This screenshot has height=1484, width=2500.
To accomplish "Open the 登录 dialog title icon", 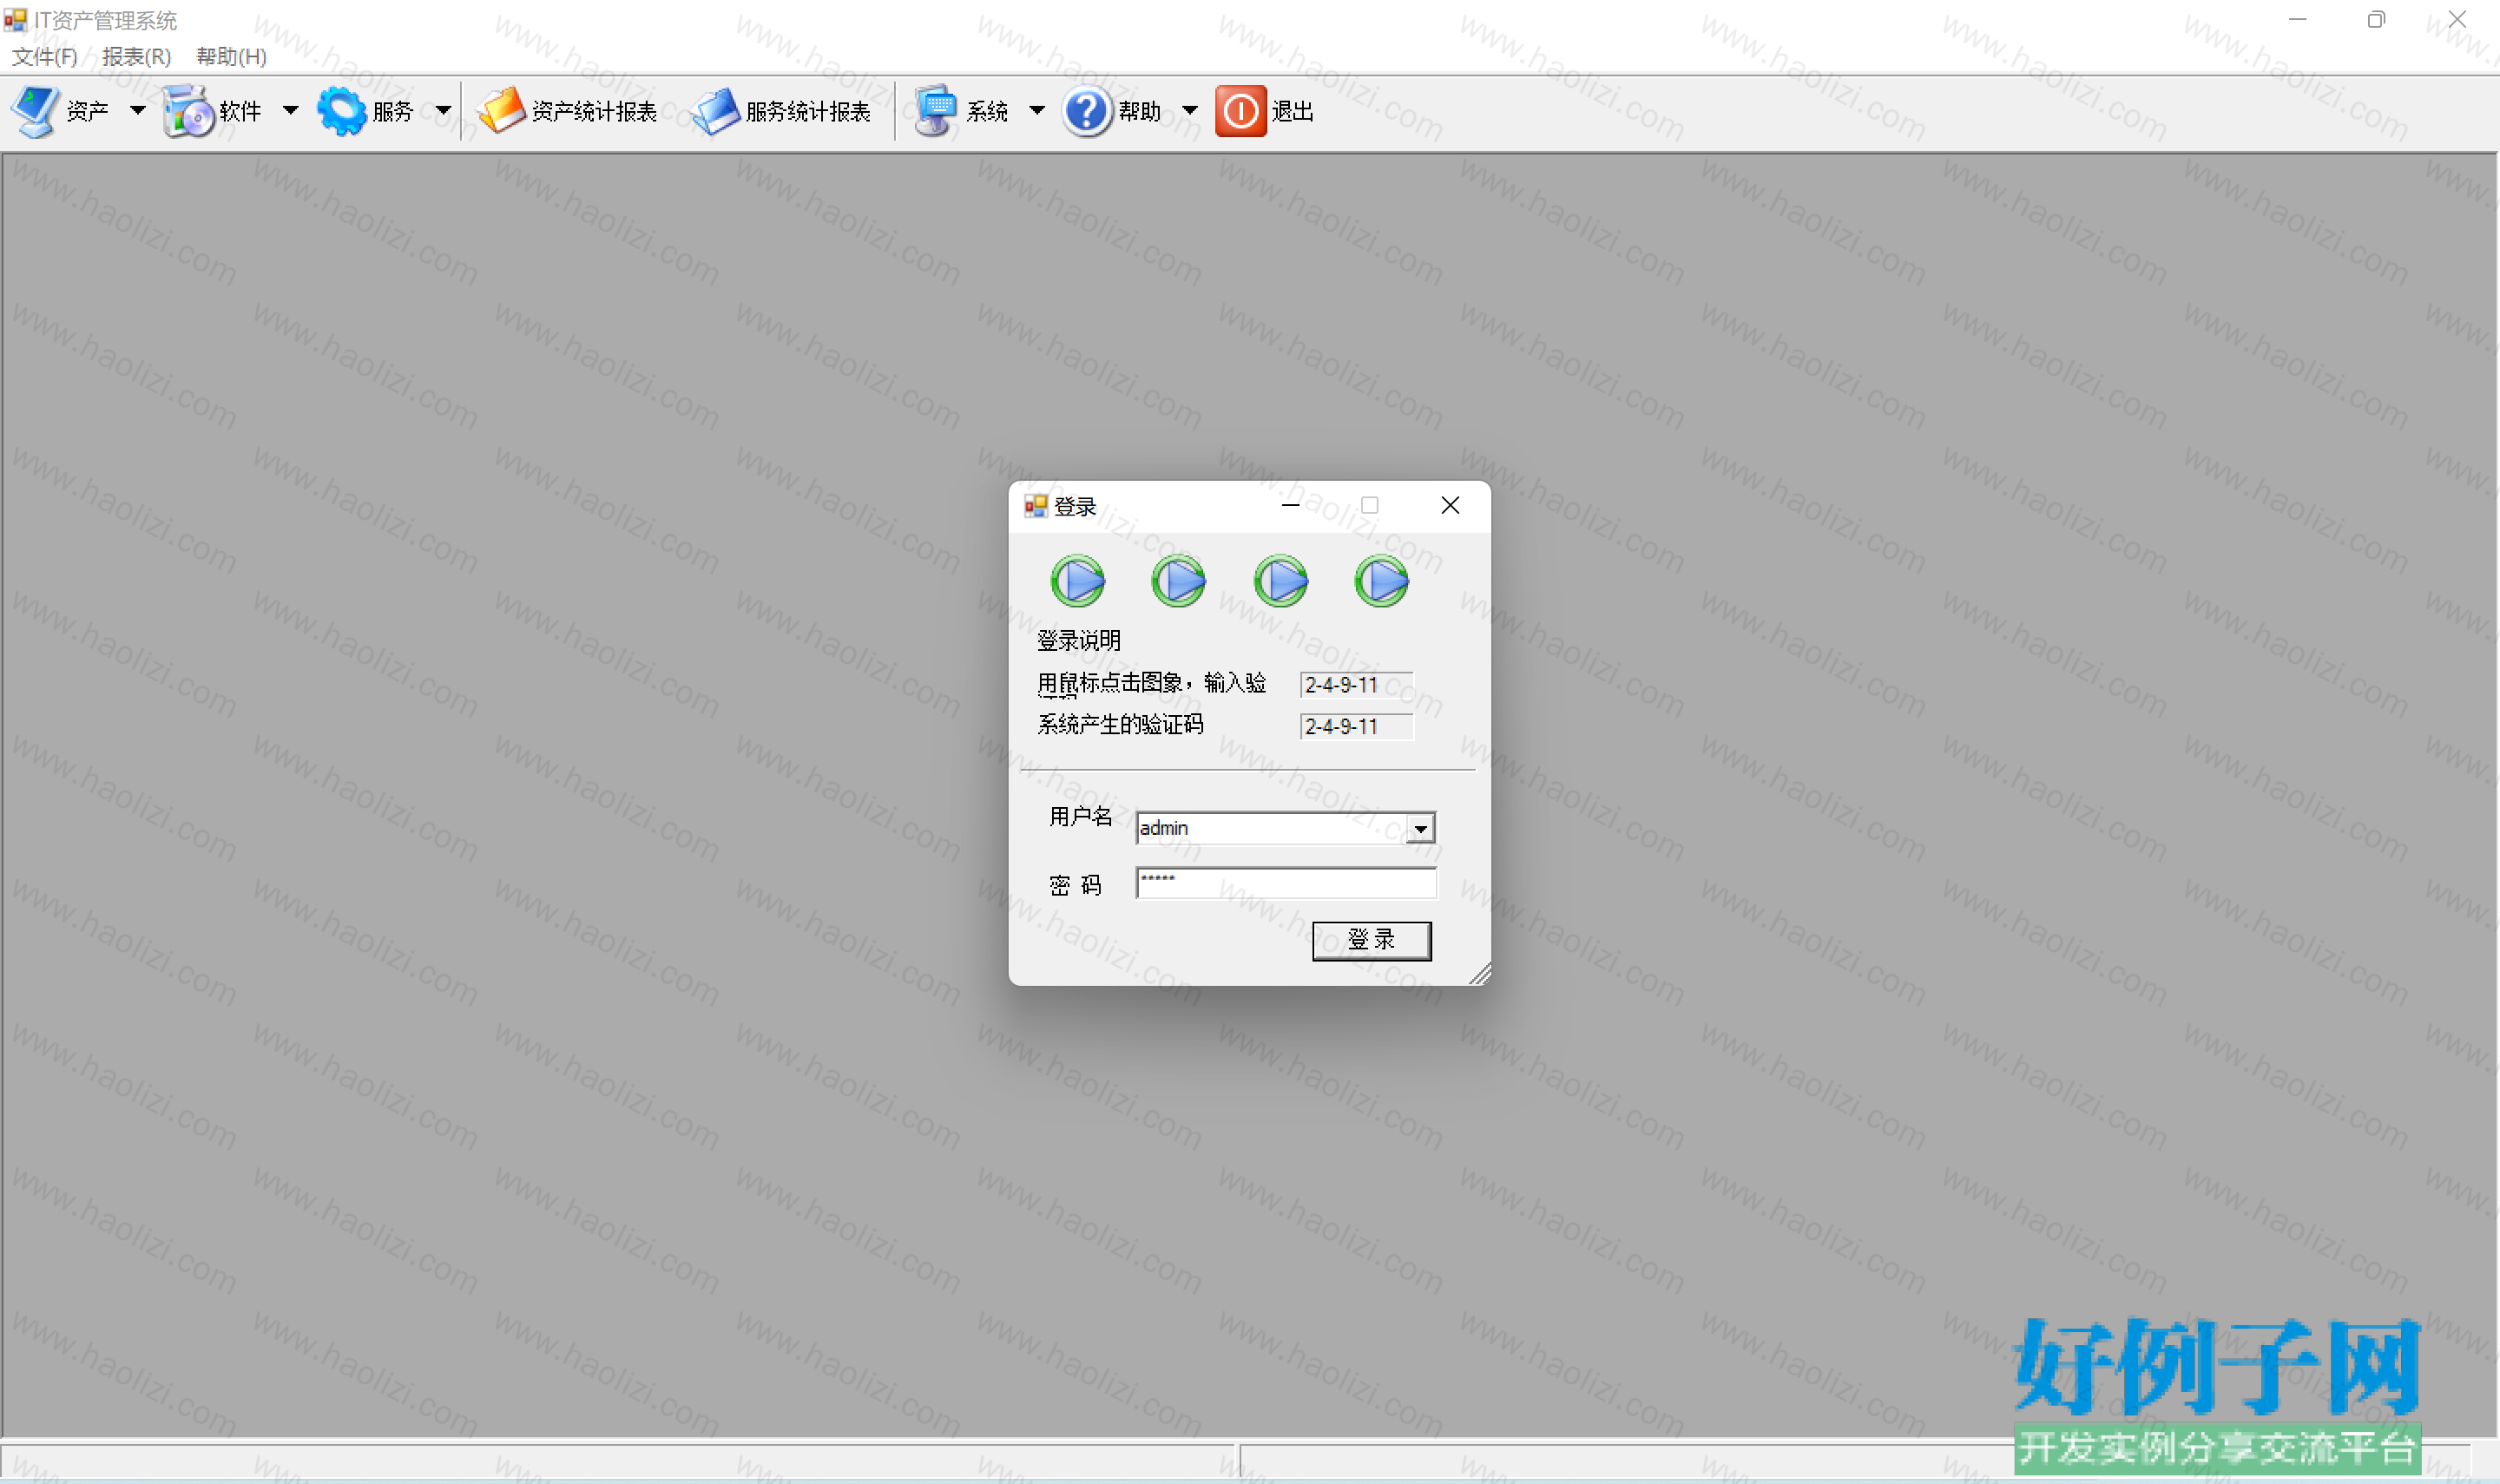I will 1035,506.
